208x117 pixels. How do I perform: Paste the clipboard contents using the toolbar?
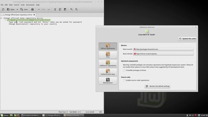pos(65,9)
